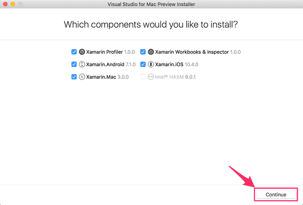Click the Xamarin.iOS device icon

(x=151, y=64)
